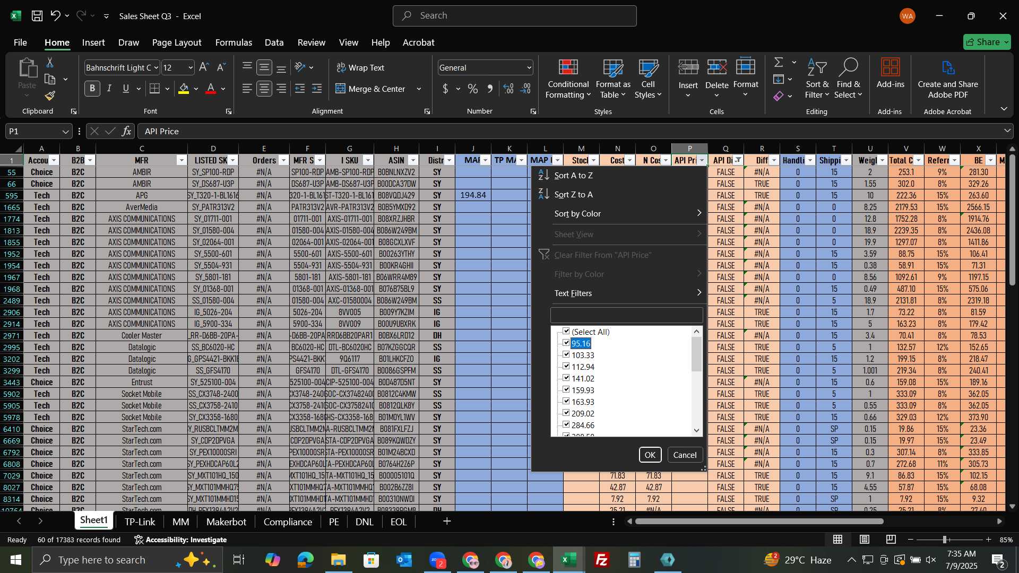The image size is (1019, 573).
Task: Open the Font Color dropdown arrow
Action: [x=223, y=89]
